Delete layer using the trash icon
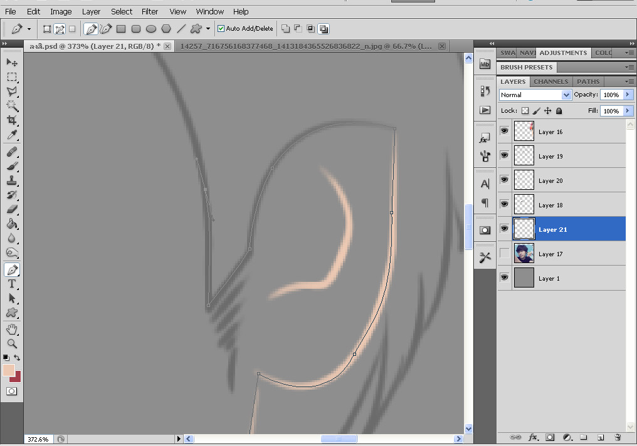This screenshot has height=446, width=637. tap(617, 437)
